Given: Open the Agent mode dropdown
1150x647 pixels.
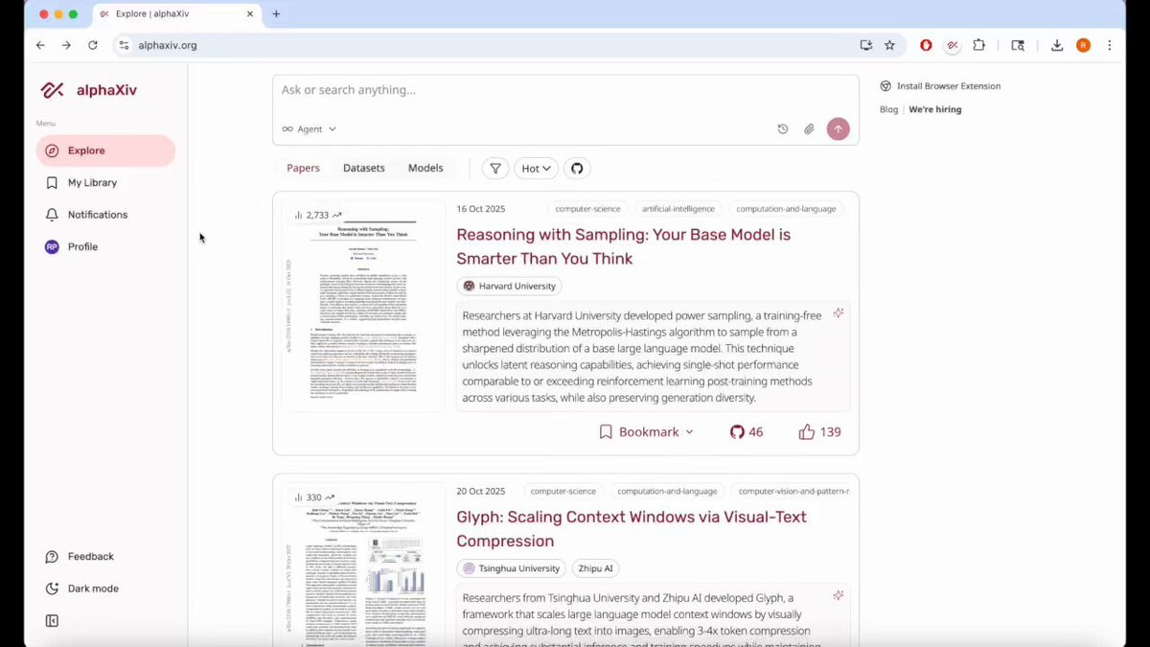Looking at the screenshot, I should click(309, 128).
